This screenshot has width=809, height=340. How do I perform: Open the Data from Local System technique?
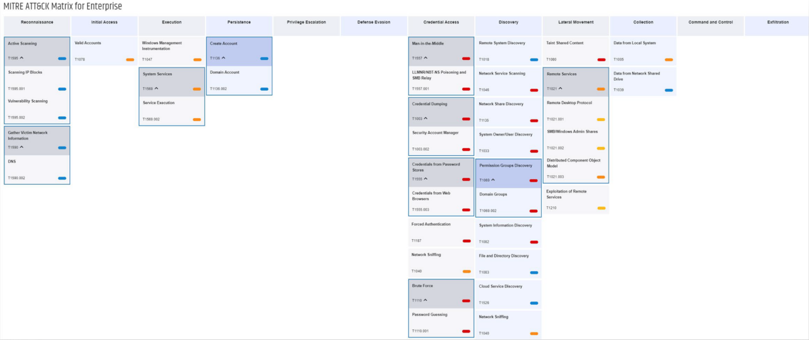click(x=635, y=43)
